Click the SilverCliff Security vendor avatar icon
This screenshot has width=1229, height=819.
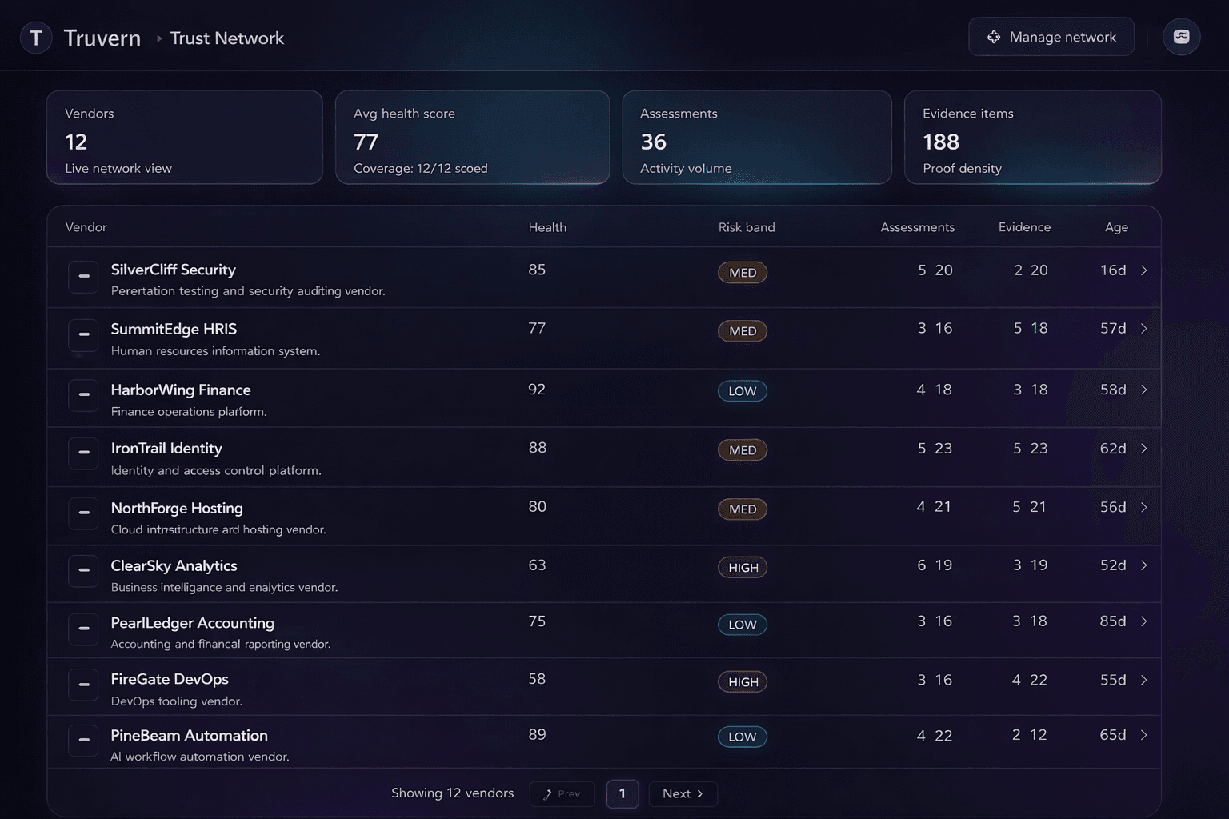(x=83, y=277)
